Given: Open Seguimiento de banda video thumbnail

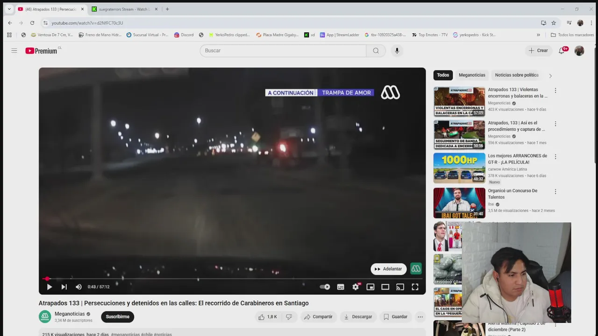Looking at the screenshot, I should tap(459, 135).
